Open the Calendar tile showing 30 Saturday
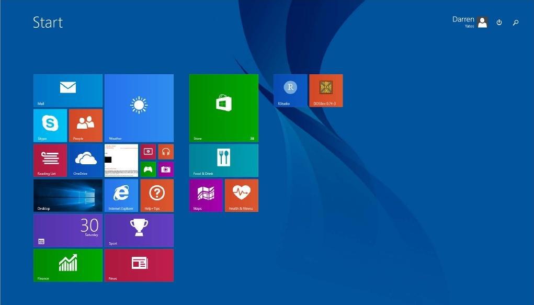Screen dimensions: 534x305 tap(68, 230)
